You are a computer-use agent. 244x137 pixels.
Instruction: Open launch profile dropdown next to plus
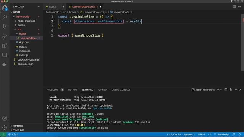[221, 90]
